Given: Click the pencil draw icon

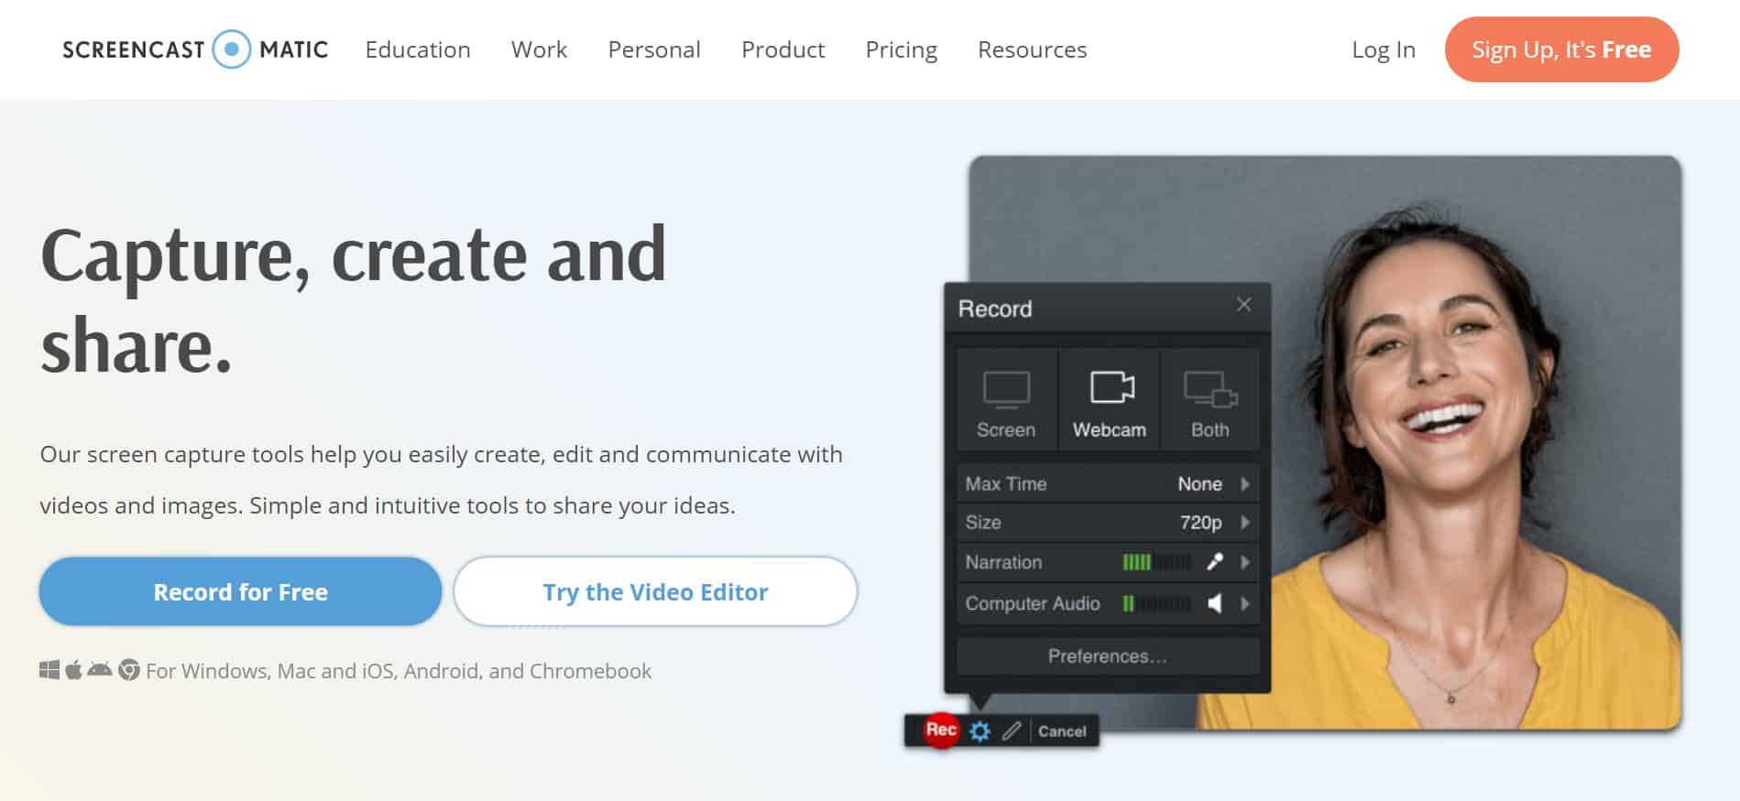Looking at the screenshot, I should (1011, 731).
